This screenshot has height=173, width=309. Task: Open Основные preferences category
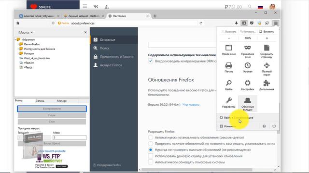[114, 40]
